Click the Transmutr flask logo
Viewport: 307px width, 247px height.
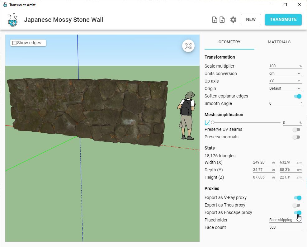(x=13, y=20)
